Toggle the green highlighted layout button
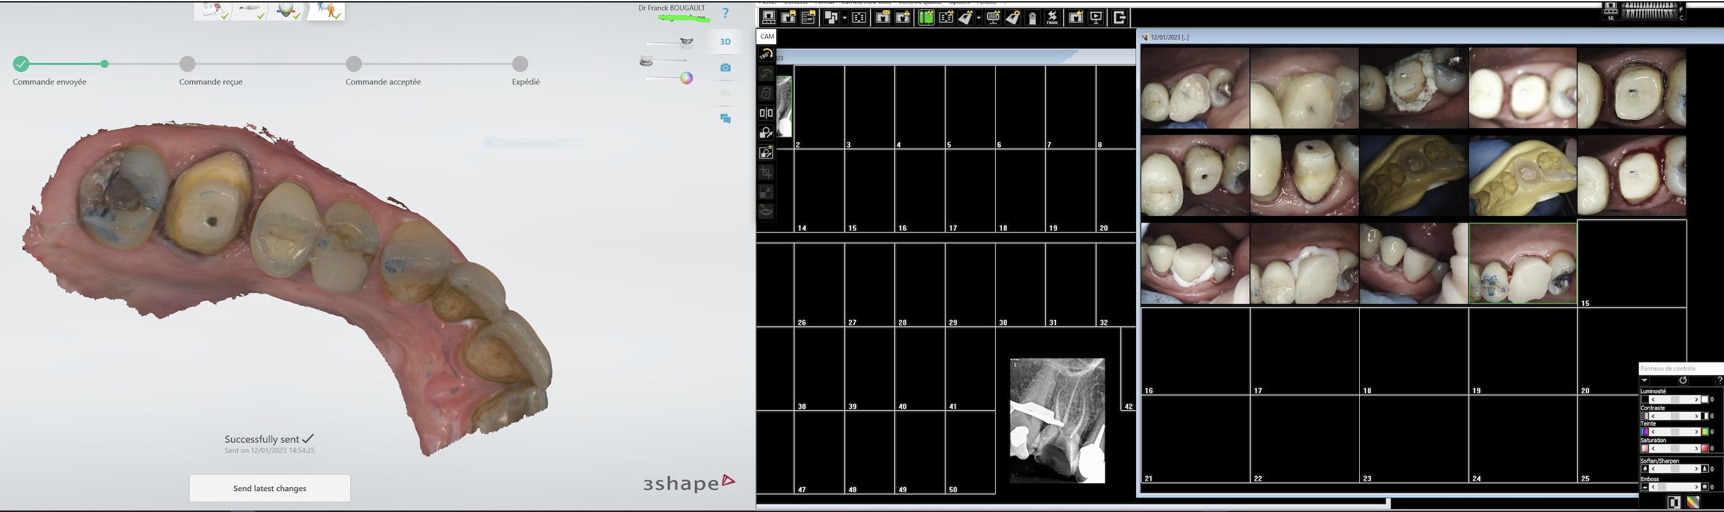The width and height of the screenshot is (1724, 512). pyautogui.click(x=925, y=18)
